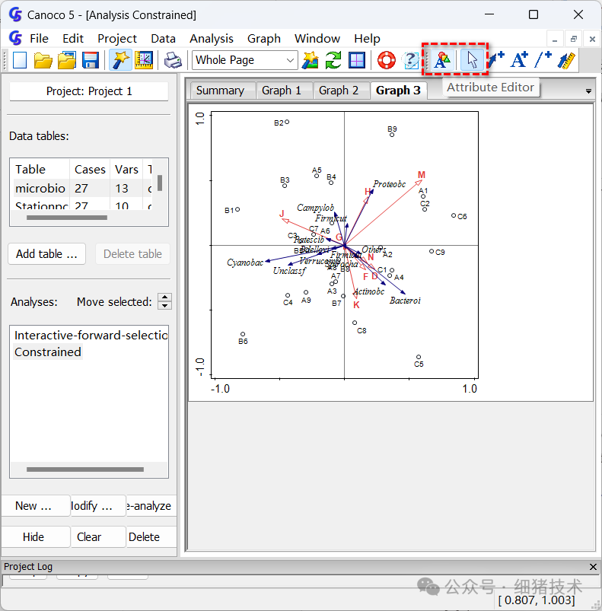Switch to the Graph 2 tab

coord(339,91)
